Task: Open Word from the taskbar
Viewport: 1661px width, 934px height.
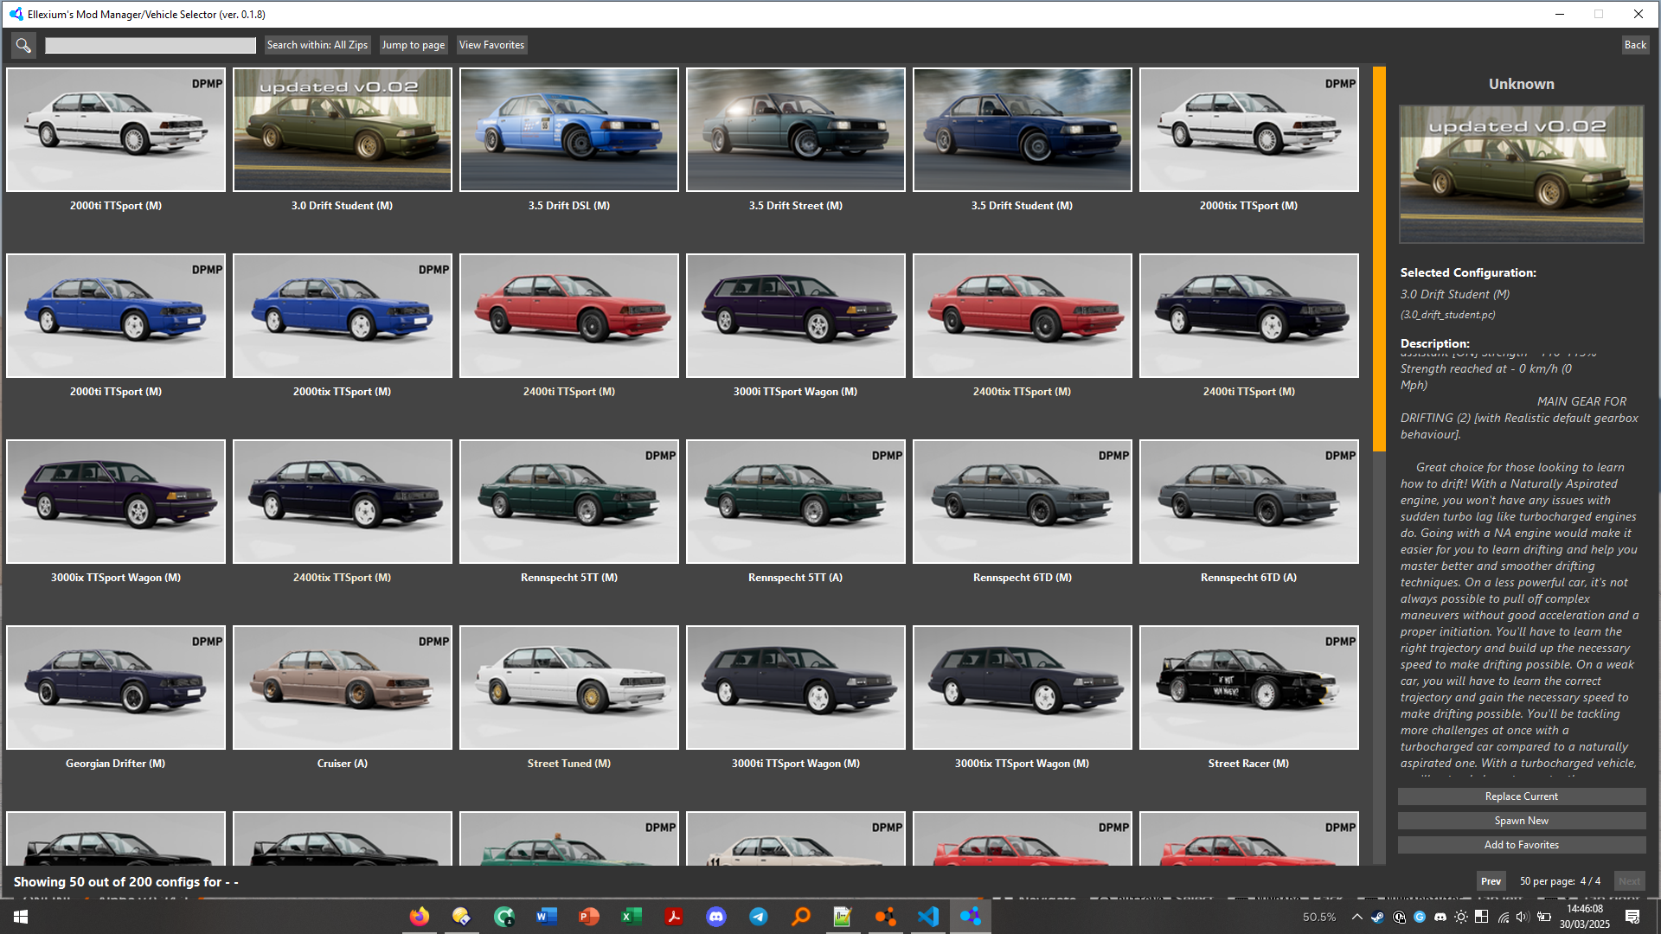Action: [547, 917]
